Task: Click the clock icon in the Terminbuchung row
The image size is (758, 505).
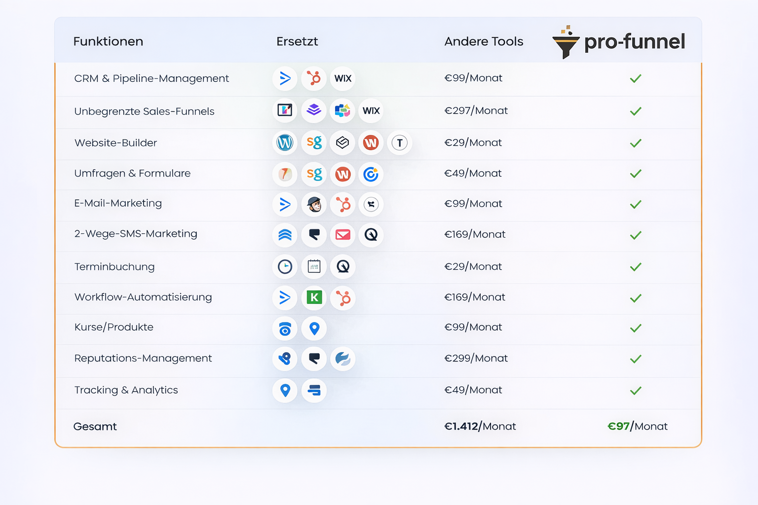Action: coord(285,267)
